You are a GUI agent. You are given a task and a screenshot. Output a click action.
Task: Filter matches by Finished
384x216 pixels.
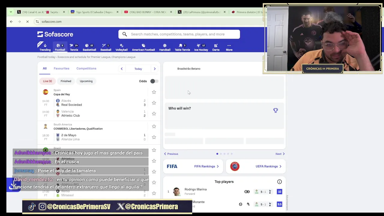point(66,81)
